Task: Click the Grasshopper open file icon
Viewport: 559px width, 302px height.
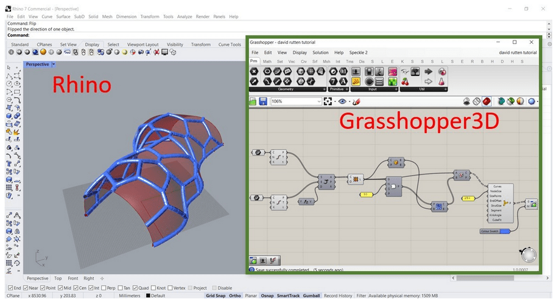Action: (x=253, y=101)
